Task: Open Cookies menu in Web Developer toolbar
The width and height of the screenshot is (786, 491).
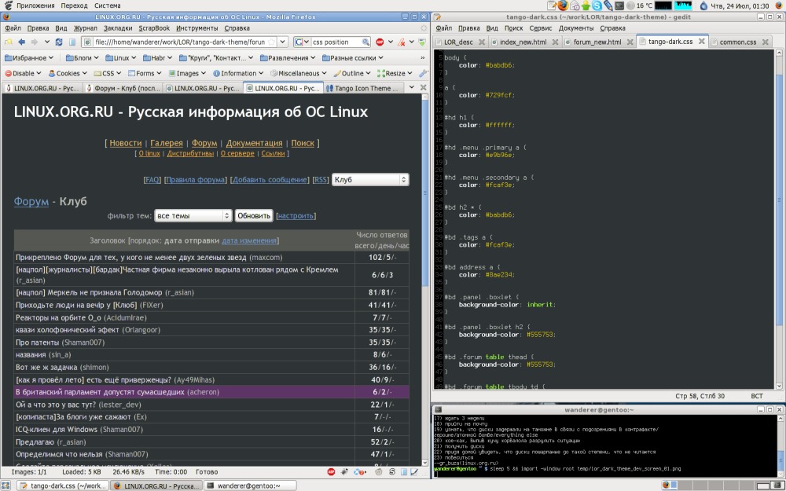Action: (x=68, y=73)
